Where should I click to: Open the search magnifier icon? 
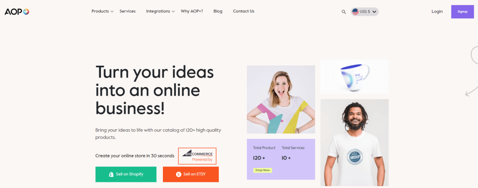coord(344,12)
